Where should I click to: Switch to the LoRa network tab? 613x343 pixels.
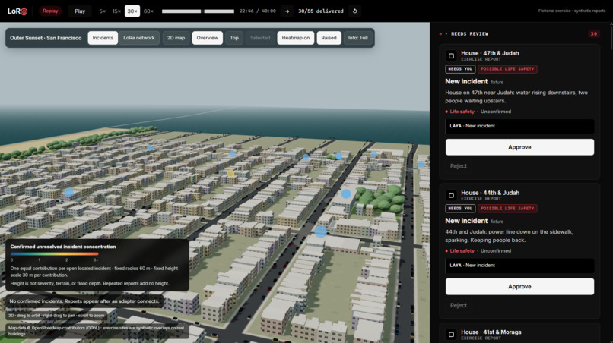[x=139, y=38]
